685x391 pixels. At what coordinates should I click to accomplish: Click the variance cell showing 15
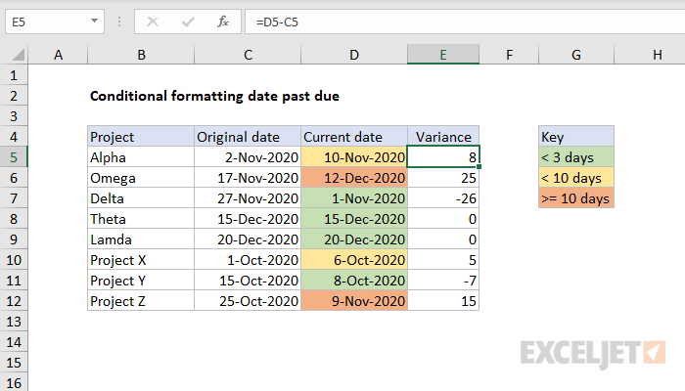click(443, 301)
